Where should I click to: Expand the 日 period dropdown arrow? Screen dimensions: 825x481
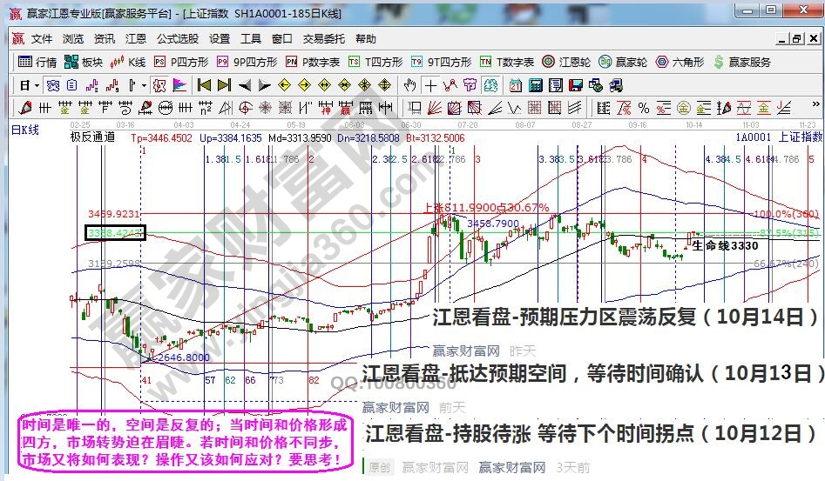(36, 85)
